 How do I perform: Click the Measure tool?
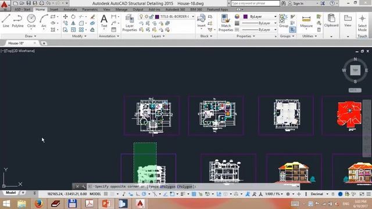coord(306,21)
